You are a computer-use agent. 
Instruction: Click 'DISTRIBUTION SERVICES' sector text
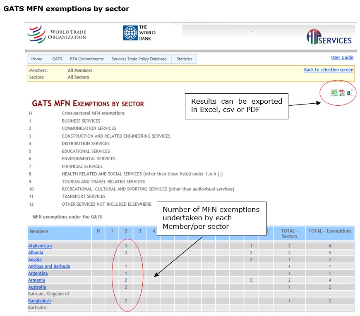pos(86,143)
